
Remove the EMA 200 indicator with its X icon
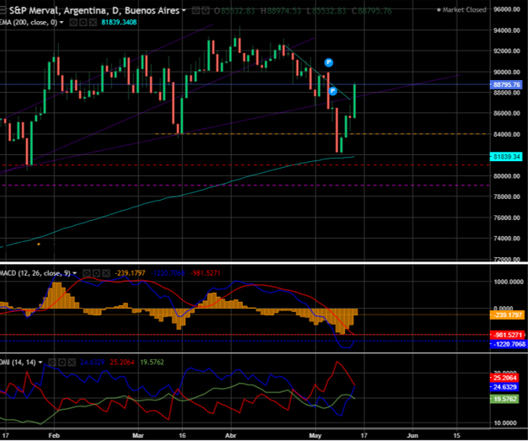[x=93, y=23]
